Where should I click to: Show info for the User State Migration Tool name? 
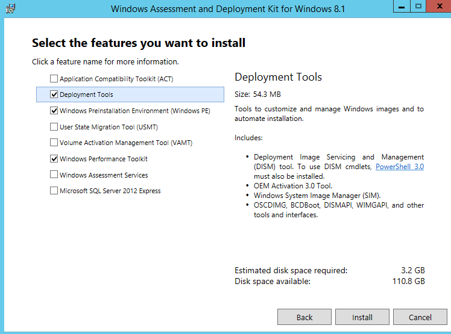[x=109, y=127]
